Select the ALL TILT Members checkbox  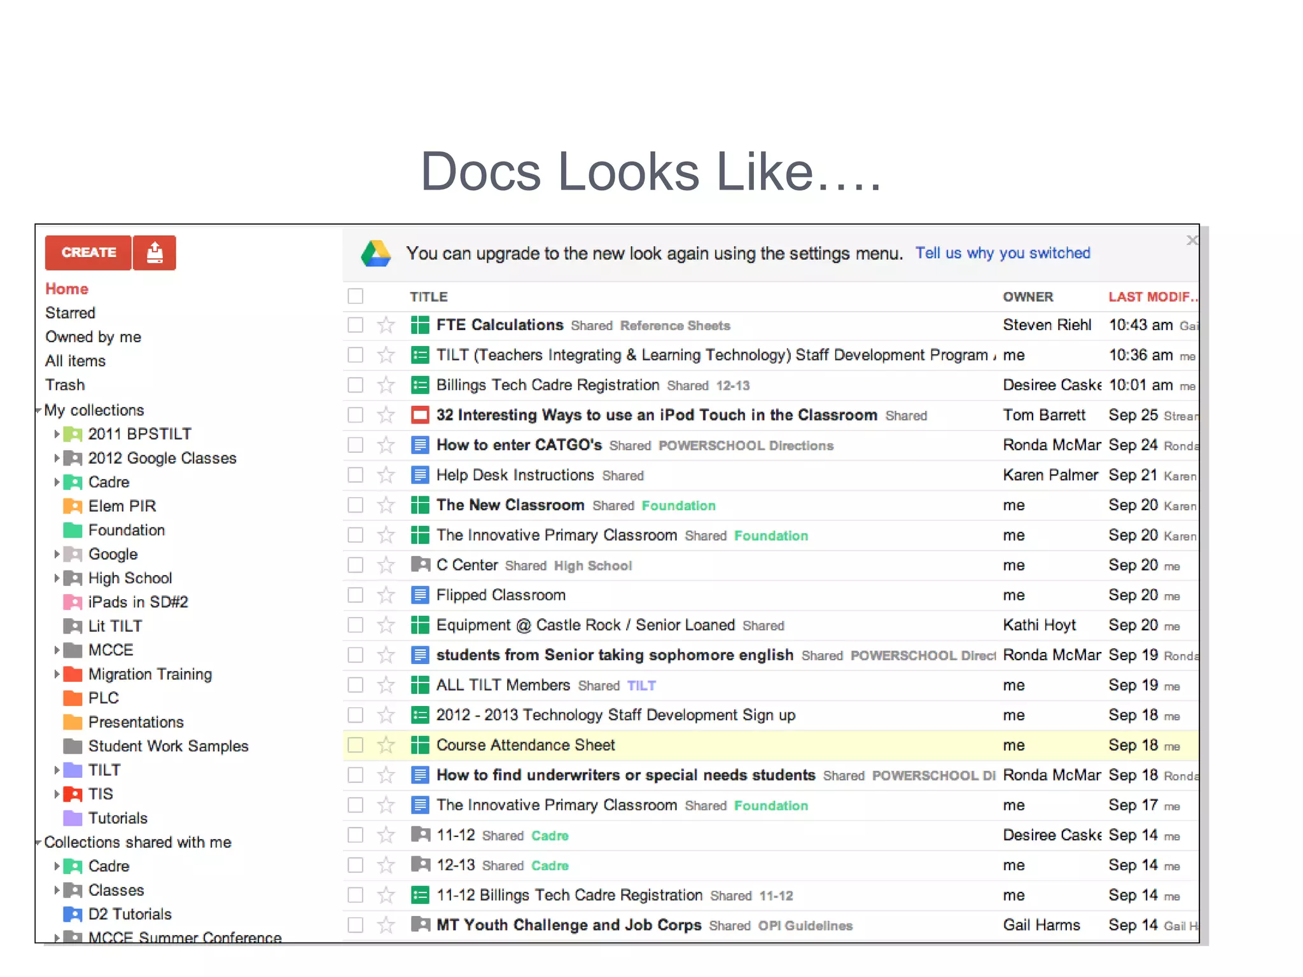(356, 685)
